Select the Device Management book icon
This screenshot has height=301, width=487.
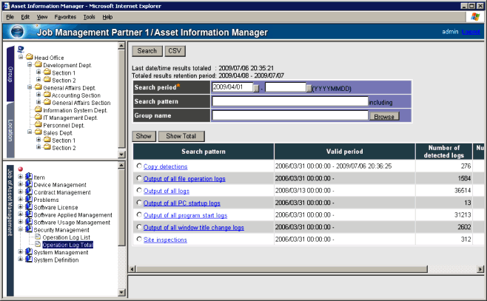(29, 185)
